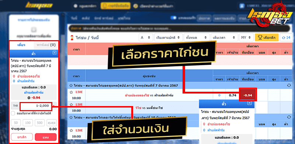
Task: Star the รไช vs มงลี้ชนะไช match
Action: coord(71,105)
